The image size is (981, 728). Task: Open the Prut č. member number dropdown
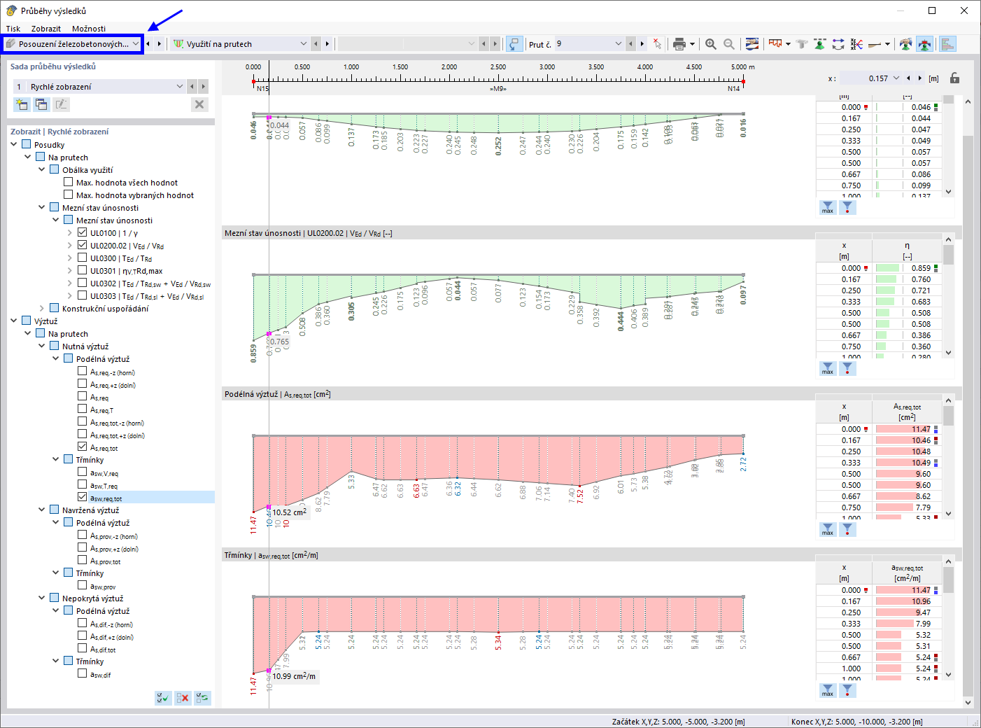point(618,44)
